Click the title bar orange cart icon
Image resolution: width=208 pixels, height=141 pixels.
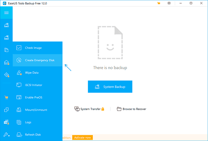[x=159, y=3]
